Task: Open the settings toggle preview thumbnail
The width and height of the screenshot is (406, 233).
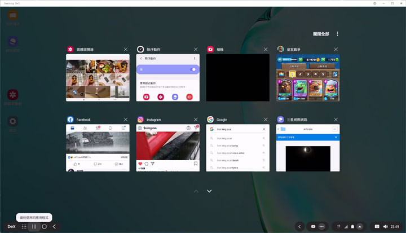Action: tap(168, 77)
